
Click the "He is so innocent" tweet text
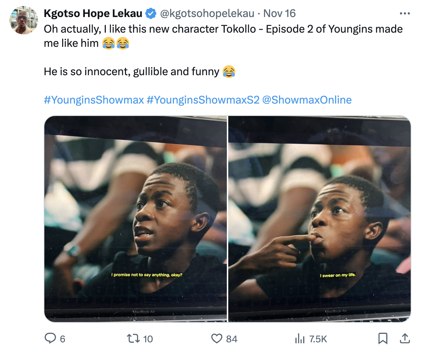click(x=131, y=72)
